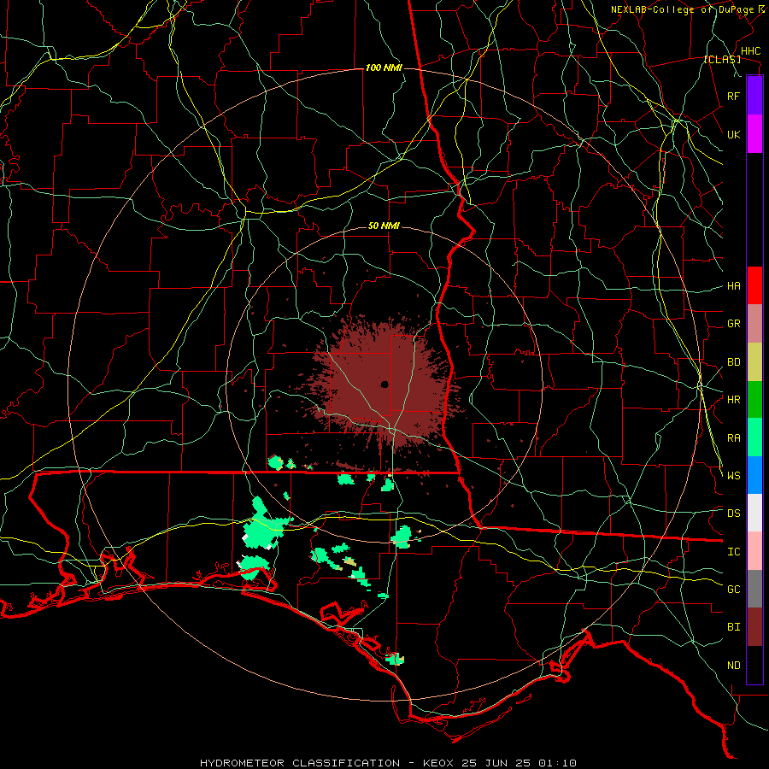Select the yellow BD legend swatch
The width and height of the screenshot is (769, 769).
[754, 362]
